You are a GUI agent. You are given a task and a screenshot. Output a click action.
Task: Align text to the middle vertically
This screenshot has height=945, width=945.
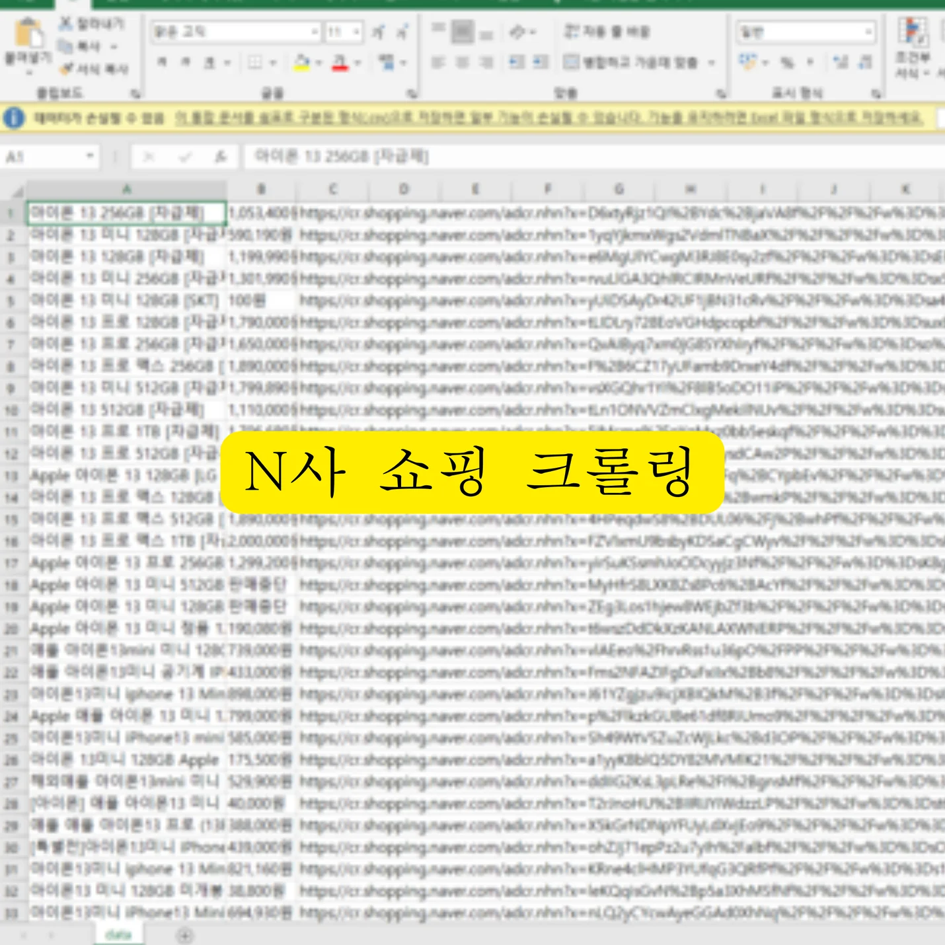(x=463, y=31)
